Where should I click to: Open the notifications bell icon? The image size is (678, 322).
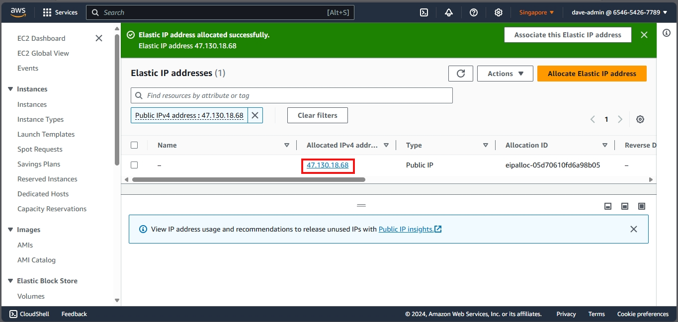[x=449, y=12]
